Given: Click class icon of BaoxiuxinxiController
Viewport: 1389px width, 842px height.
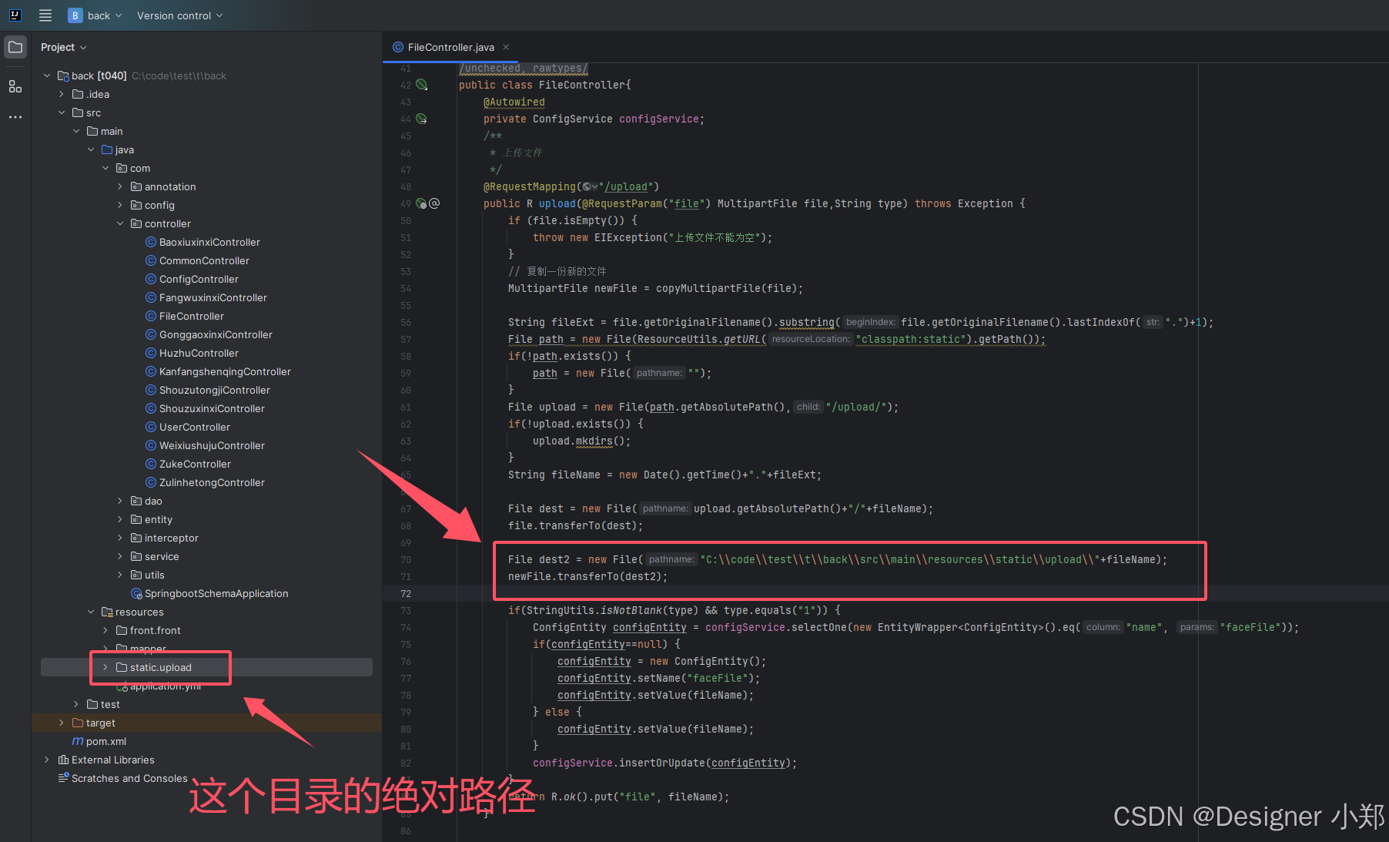Looking at the screenshot, I should (151, 242).
